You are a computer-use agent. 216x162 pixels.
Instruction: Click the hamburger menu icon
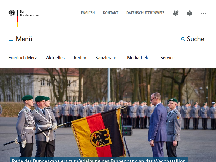tap(11, 39)
